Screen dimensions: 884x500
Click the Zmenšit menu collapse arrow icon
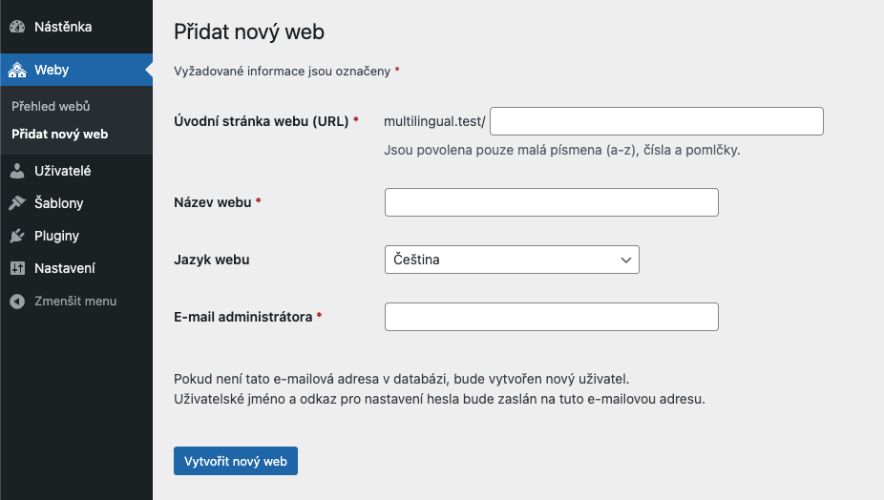point(17,301)
